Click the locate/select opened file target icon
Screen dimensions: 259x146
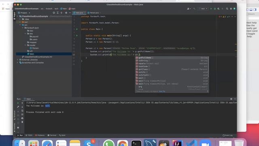click(x=54, y=13)
